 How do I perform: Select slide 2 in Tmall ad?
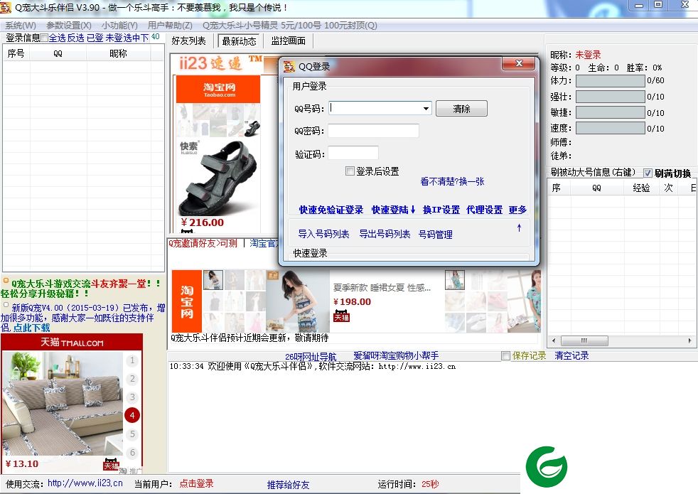132,379
